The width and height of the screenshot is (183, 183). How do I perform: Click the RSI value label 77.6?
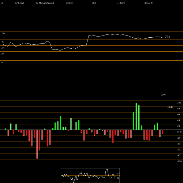168,37
